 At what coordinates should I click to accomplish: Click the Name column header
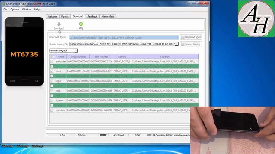point(61,56)
